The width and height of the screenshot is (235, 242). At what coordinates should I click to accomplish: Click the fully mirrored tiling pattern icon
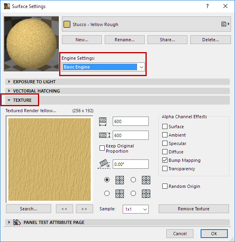pos(146,194)
